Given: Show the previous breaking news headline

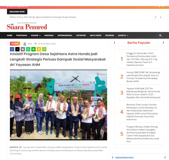Looking at the screenshot, I should (x=156, y=17).
